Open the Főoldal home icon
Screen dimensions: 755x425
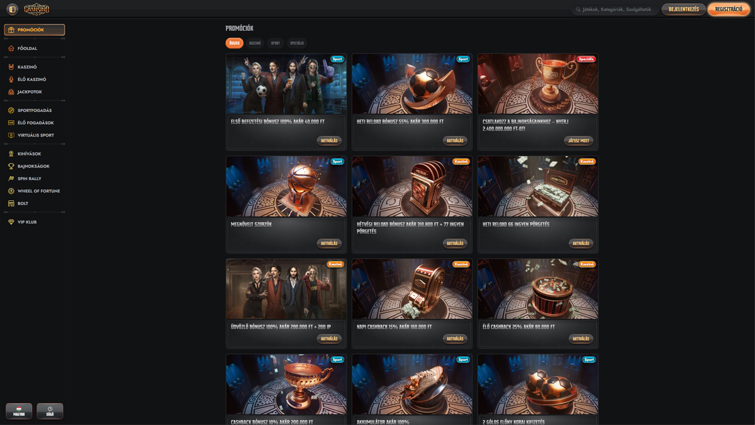coord(11,48)
